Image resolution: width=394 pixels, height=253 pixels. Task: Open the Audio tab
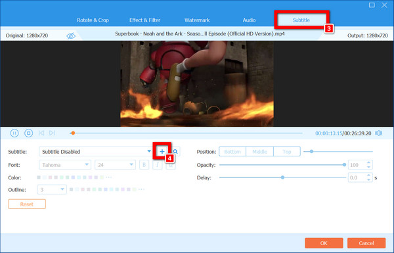tap(249, 20)
